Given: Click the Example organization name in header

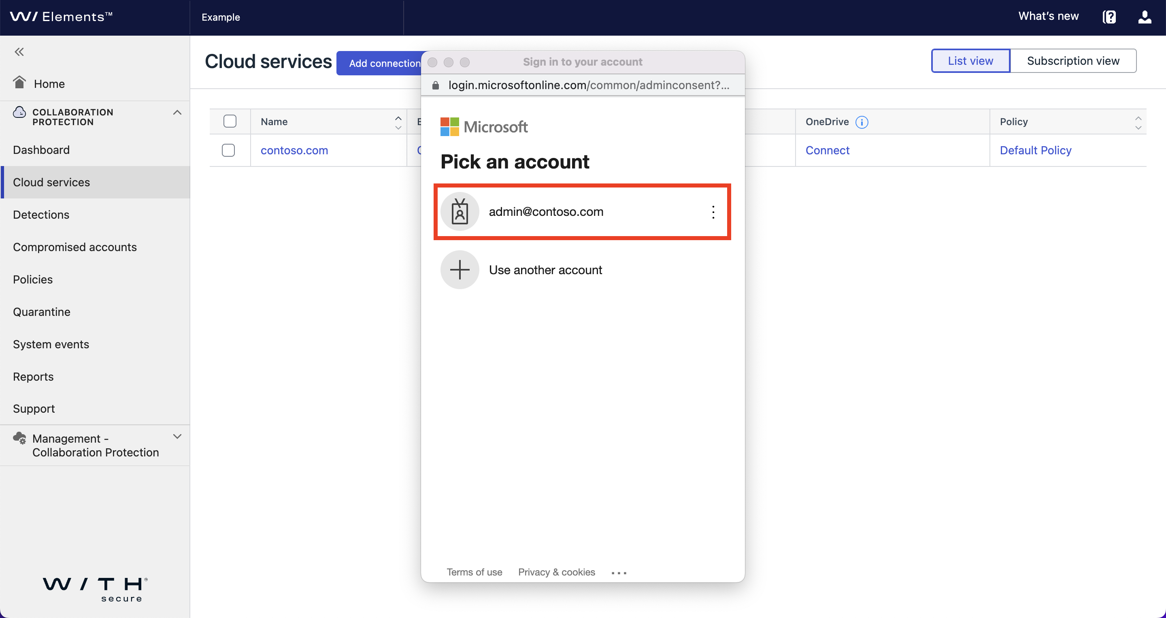Looking at the screenshot, I should point(221,17).
